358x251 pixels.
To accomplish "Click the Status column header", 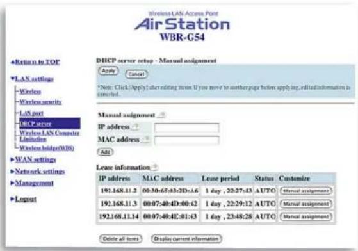I will click(x=264, y=179).
